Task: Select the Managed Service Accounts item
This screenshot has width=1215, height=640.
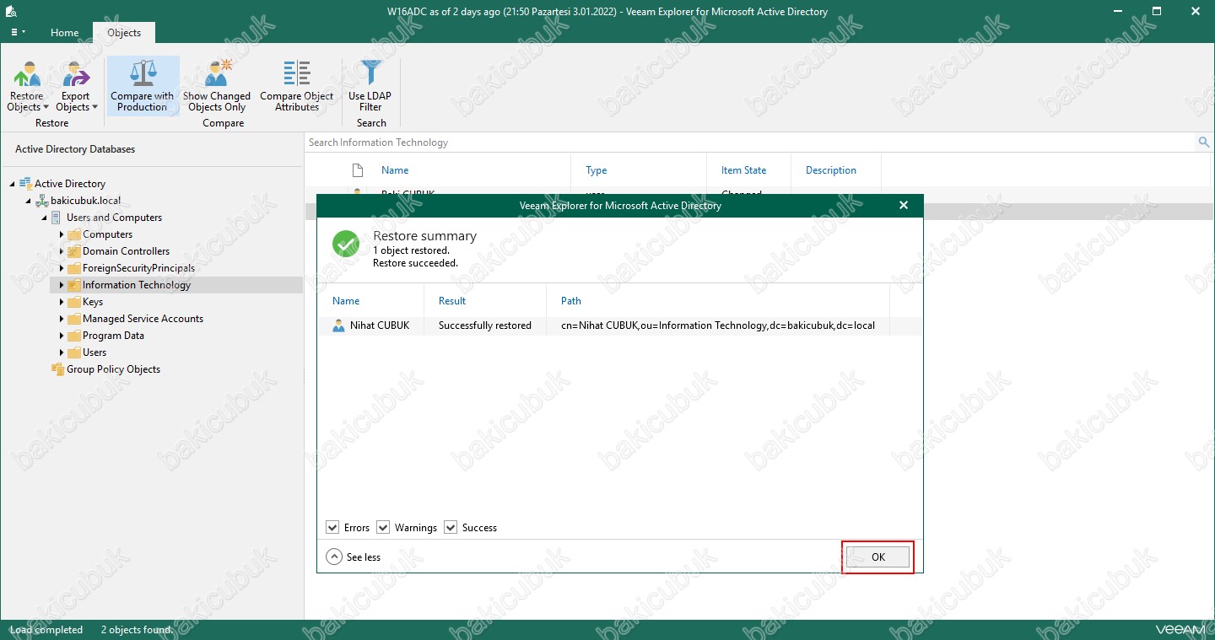Action: click(143, 319)
